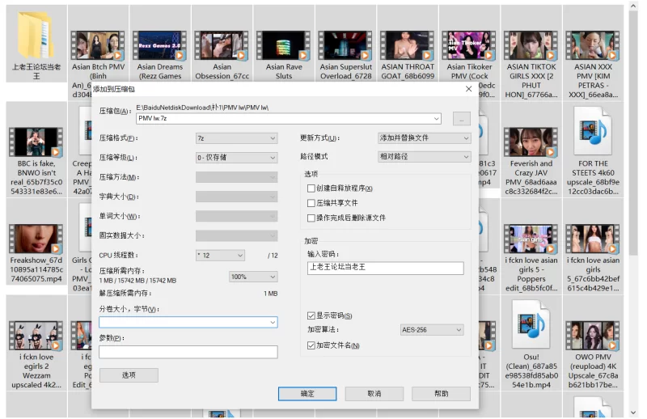
Task: Enable the 创建自释放程序 checkbox
Action: click(311, 188)
